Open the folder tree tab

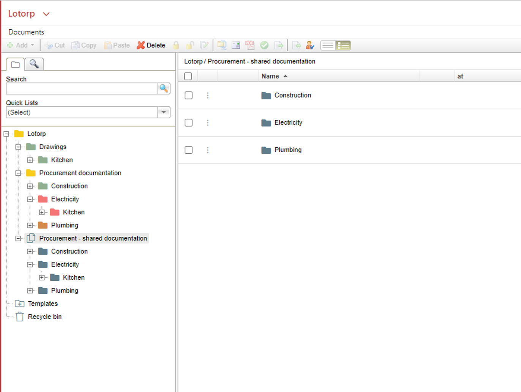tap(16, 65)
